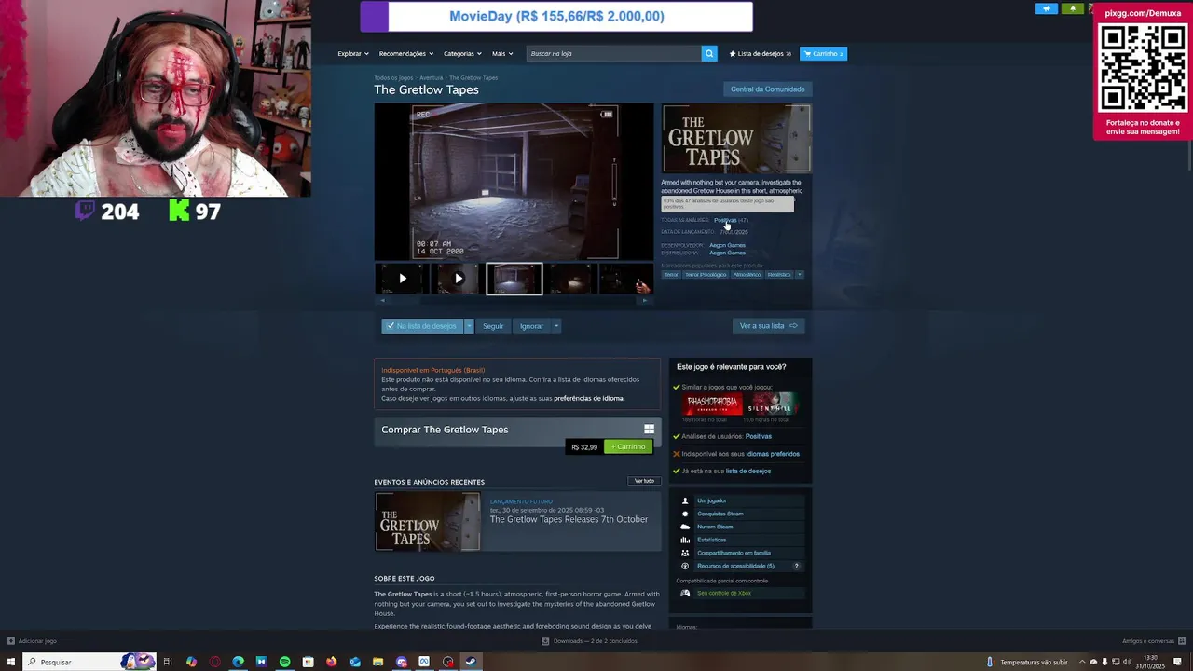Open distributor Aegon Games link

pyautogui.click(x=727, y=253)
